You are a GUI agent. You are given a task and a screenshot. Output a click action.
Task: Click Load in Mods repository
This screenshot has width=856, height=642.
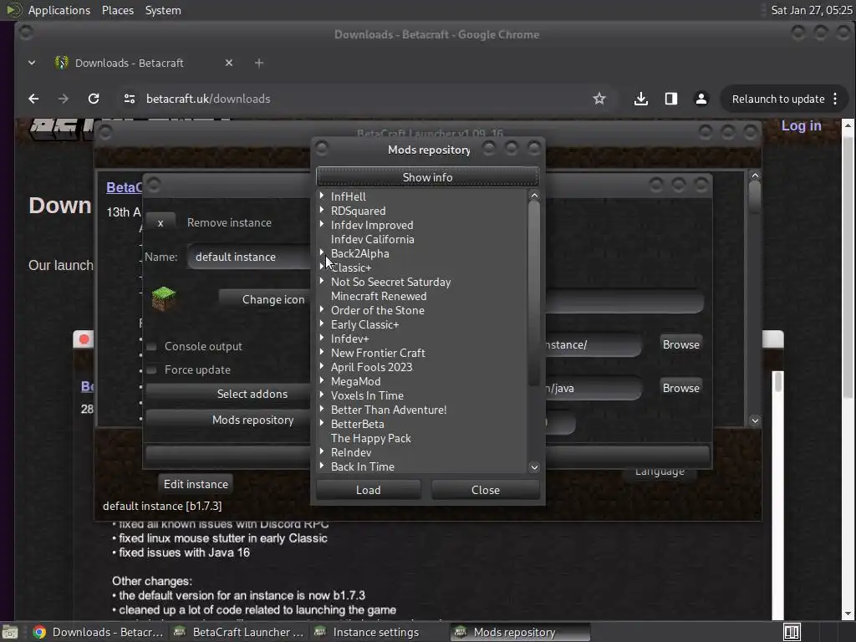[369, 490]
